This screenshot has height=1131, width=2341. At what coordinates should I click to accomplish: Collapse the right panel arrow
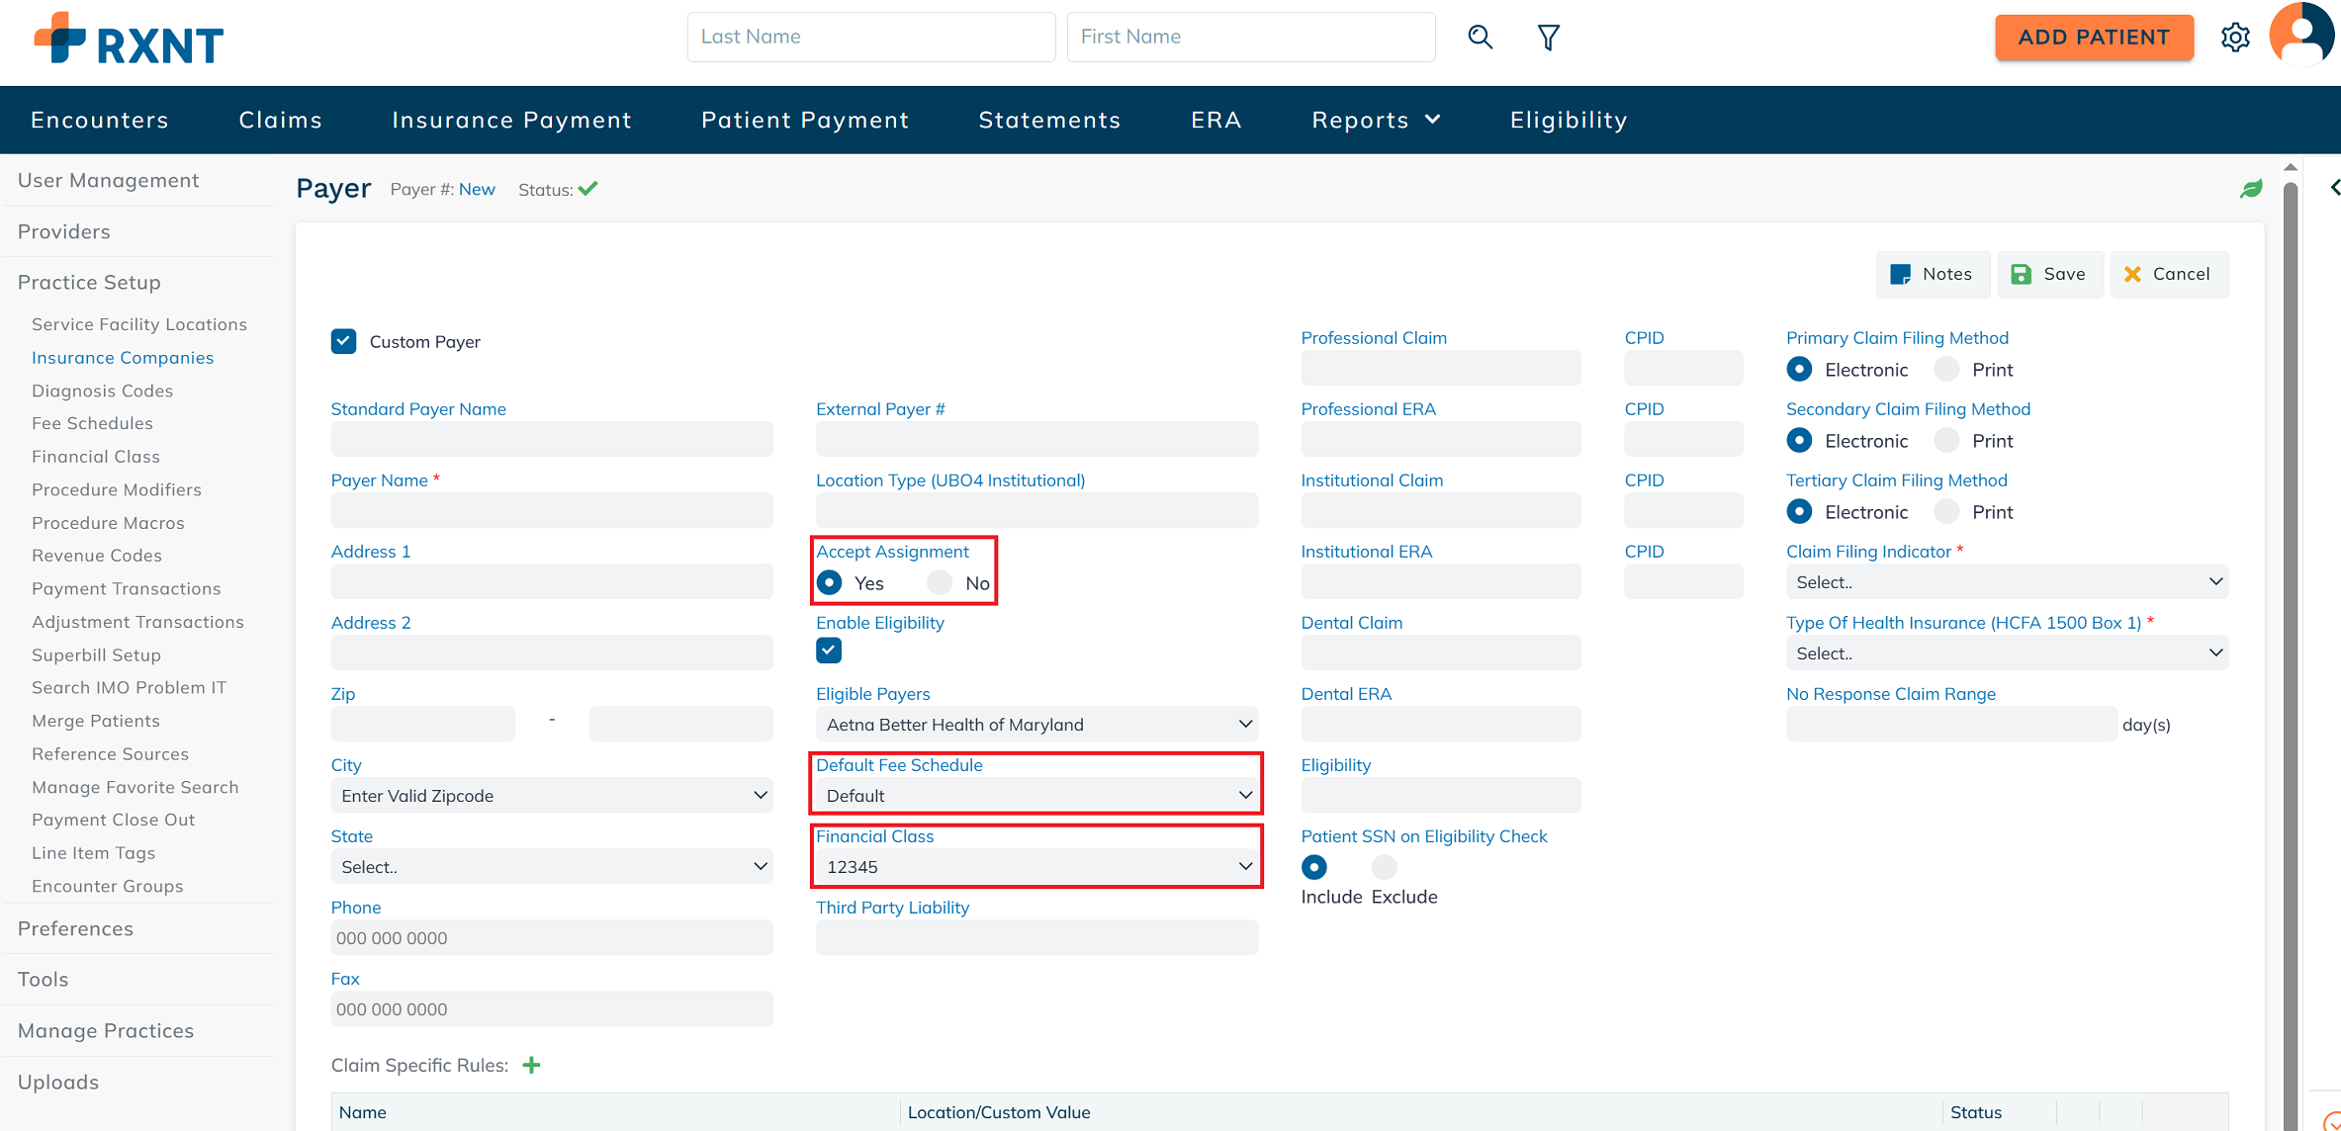pos(2334,188)
